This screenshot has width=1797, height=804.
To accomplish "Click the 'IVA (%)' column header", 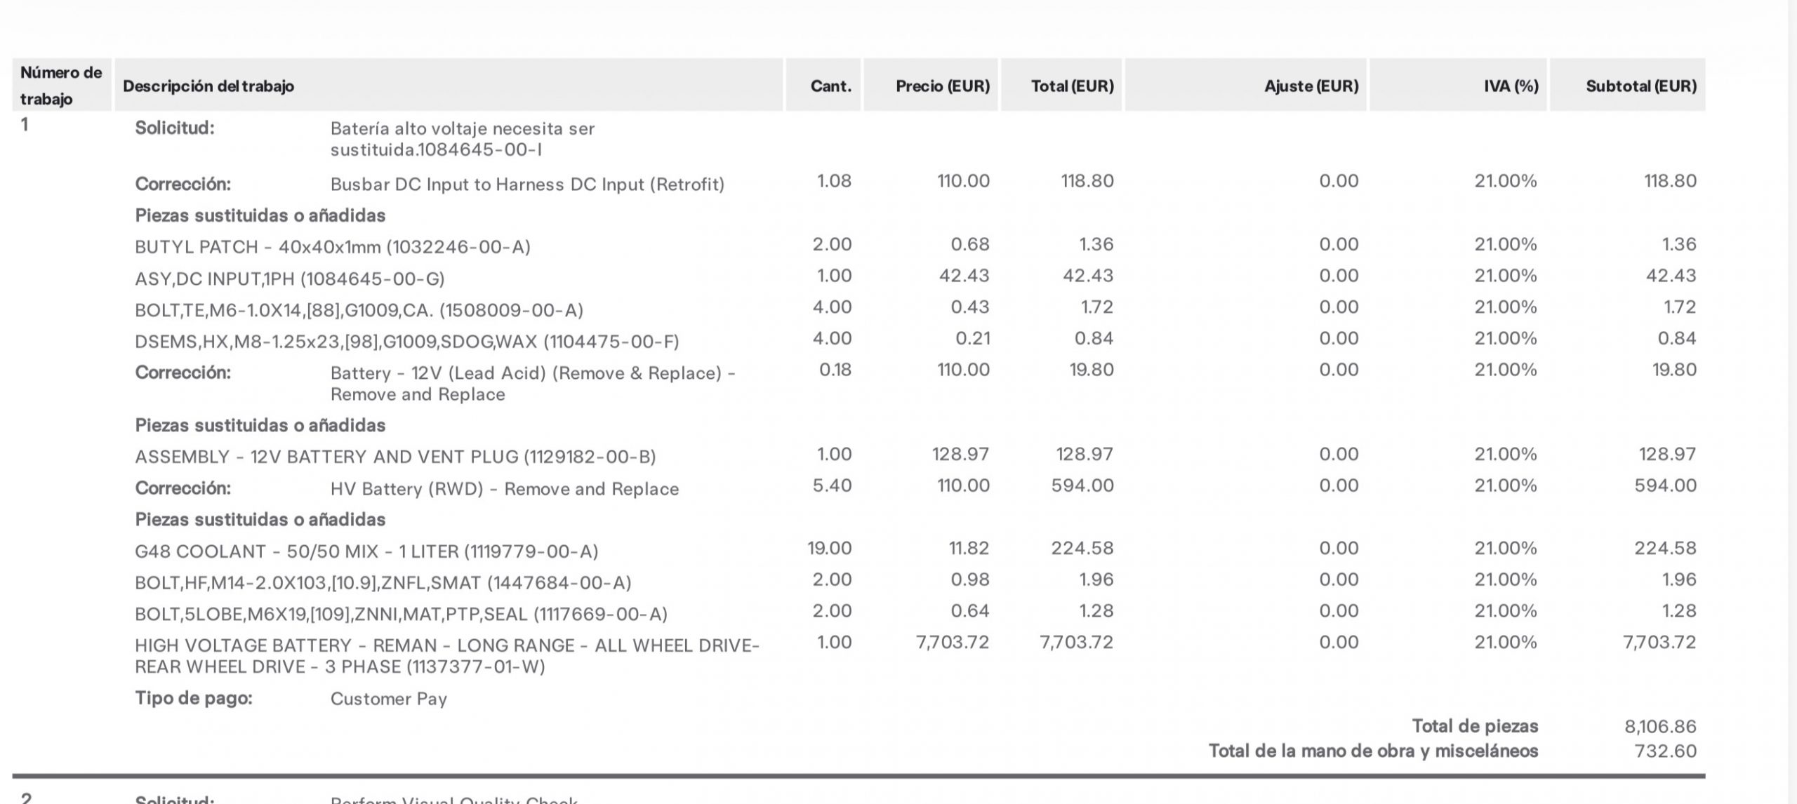I will coord(1511,86).
